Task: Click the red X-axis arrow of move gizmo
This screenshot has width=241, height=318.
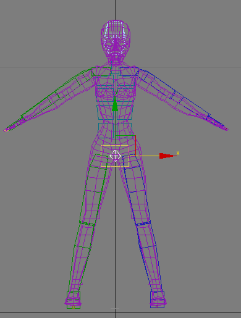Action: point(167,156)
